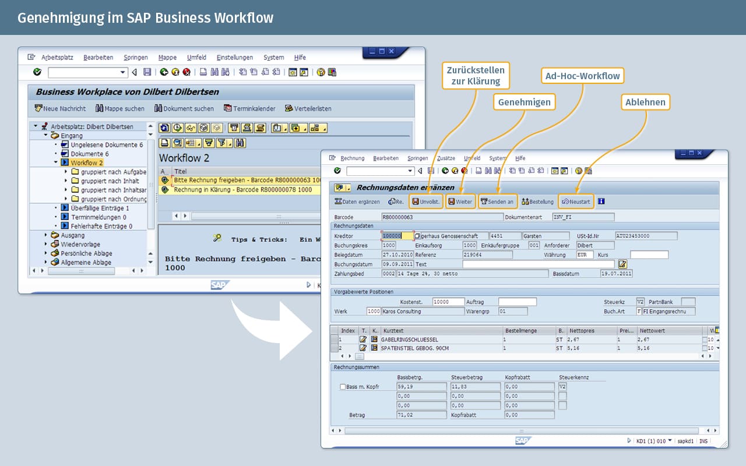Image resolution: width=746 pixels, height=466 pixels.
Task: Click into the Kostenst. input field
Action: [x=449, y=302]
